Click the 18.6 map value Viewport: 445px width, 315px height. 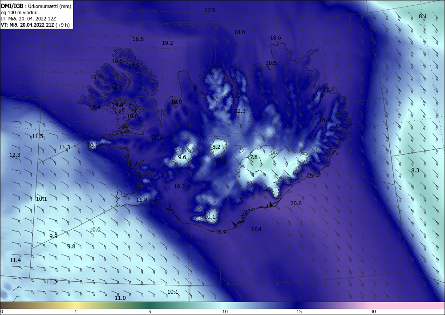[x=275, y=38]
